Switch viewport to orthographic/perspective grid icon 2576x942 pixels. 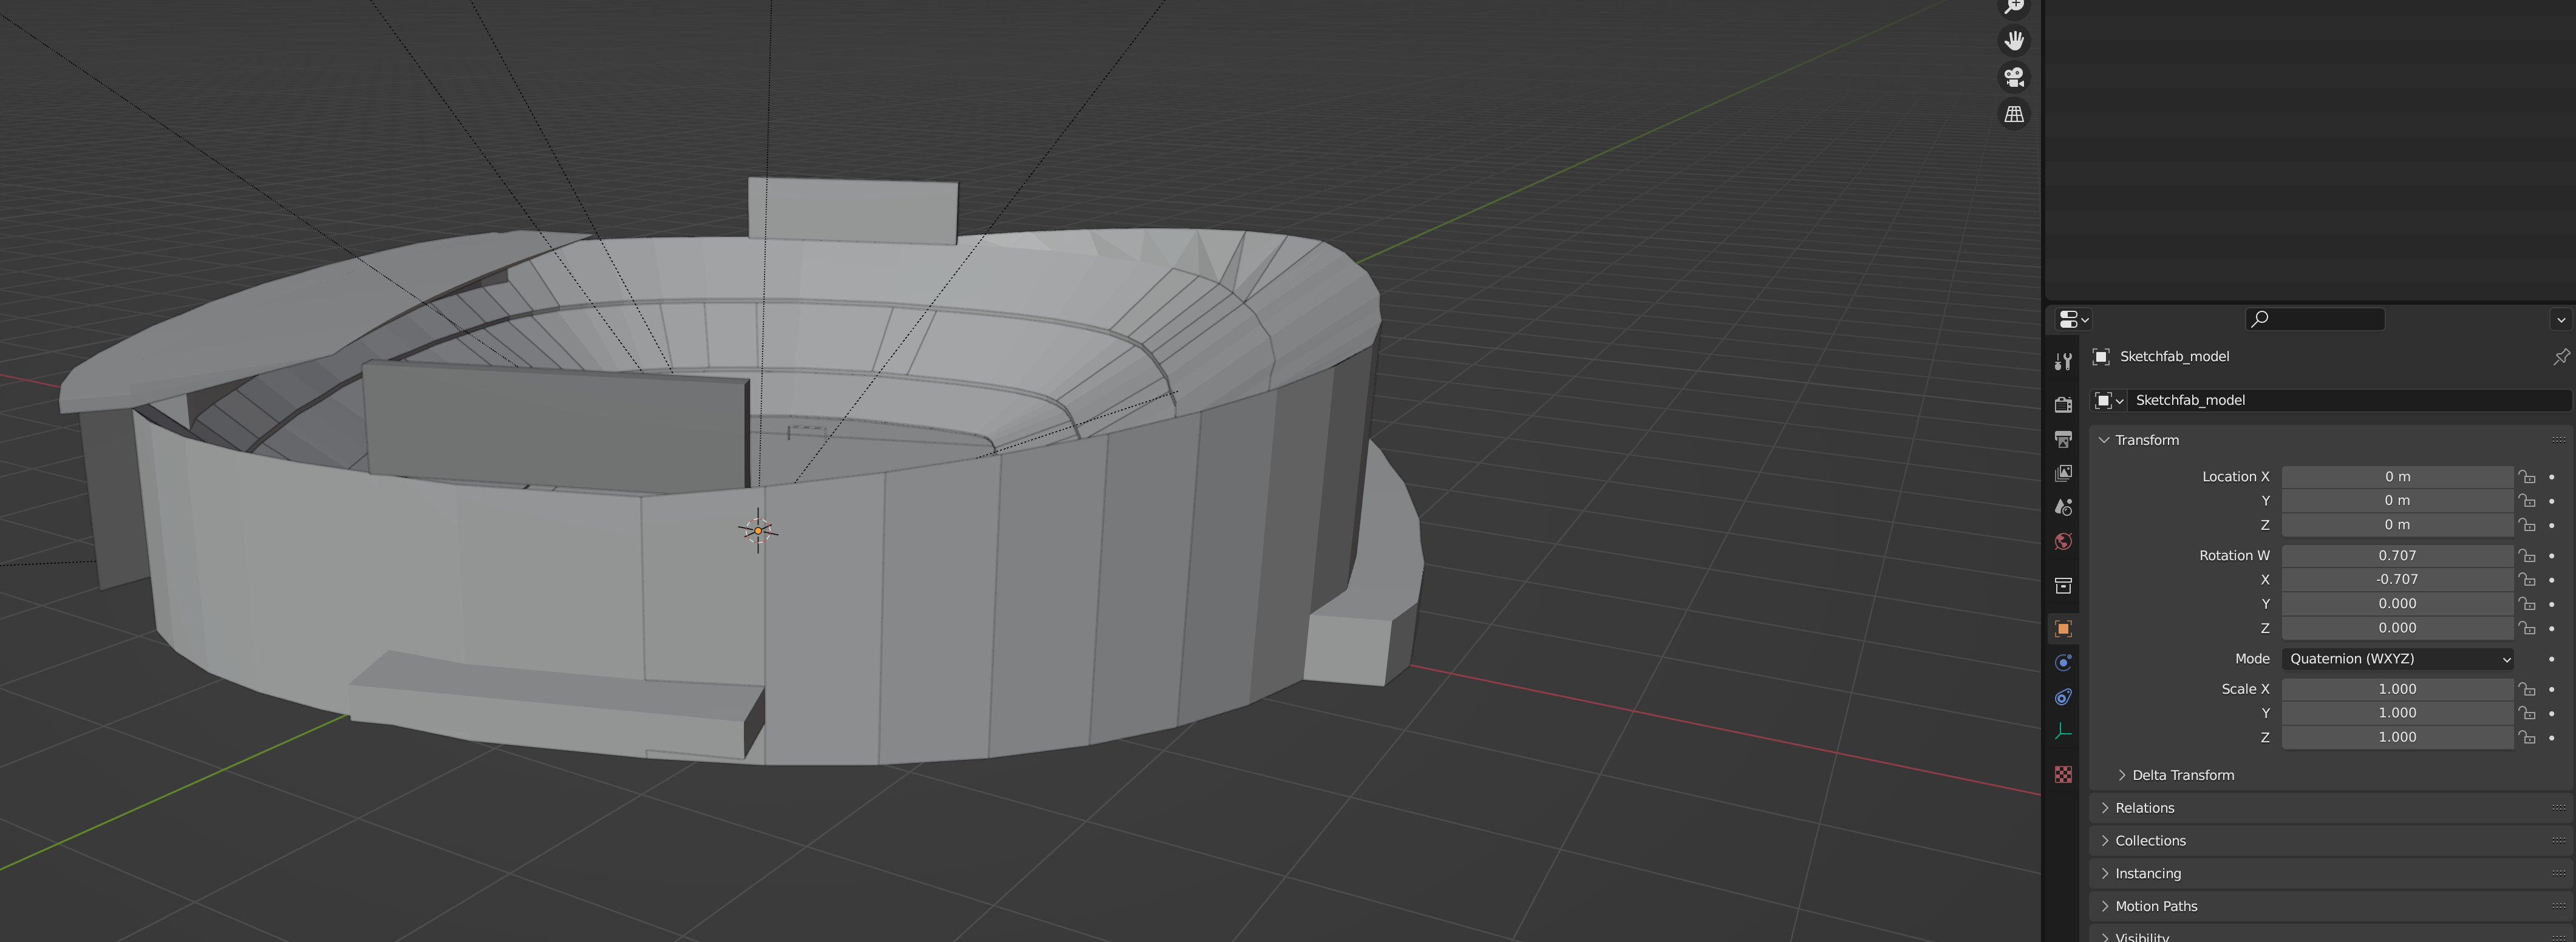coord(2014,114)
